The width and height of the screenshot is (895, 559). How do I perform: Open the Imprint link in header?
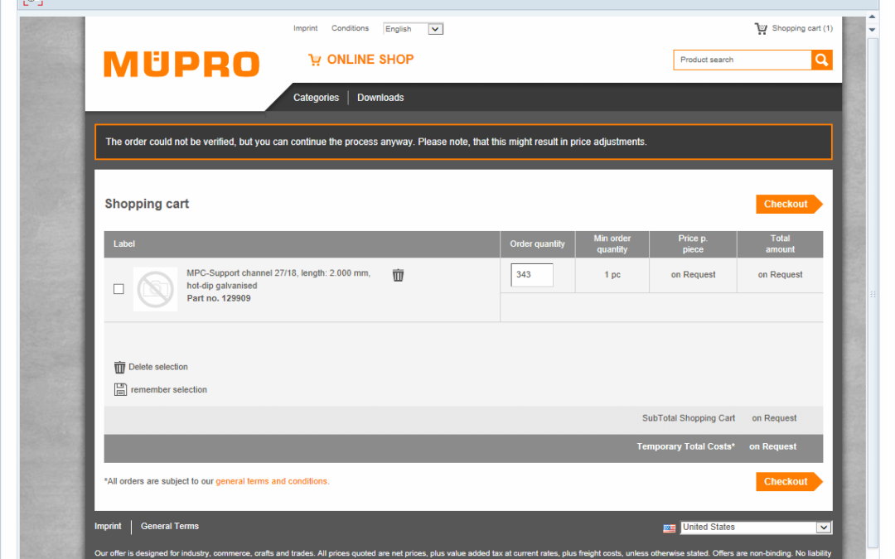click(x=305, y=28)
